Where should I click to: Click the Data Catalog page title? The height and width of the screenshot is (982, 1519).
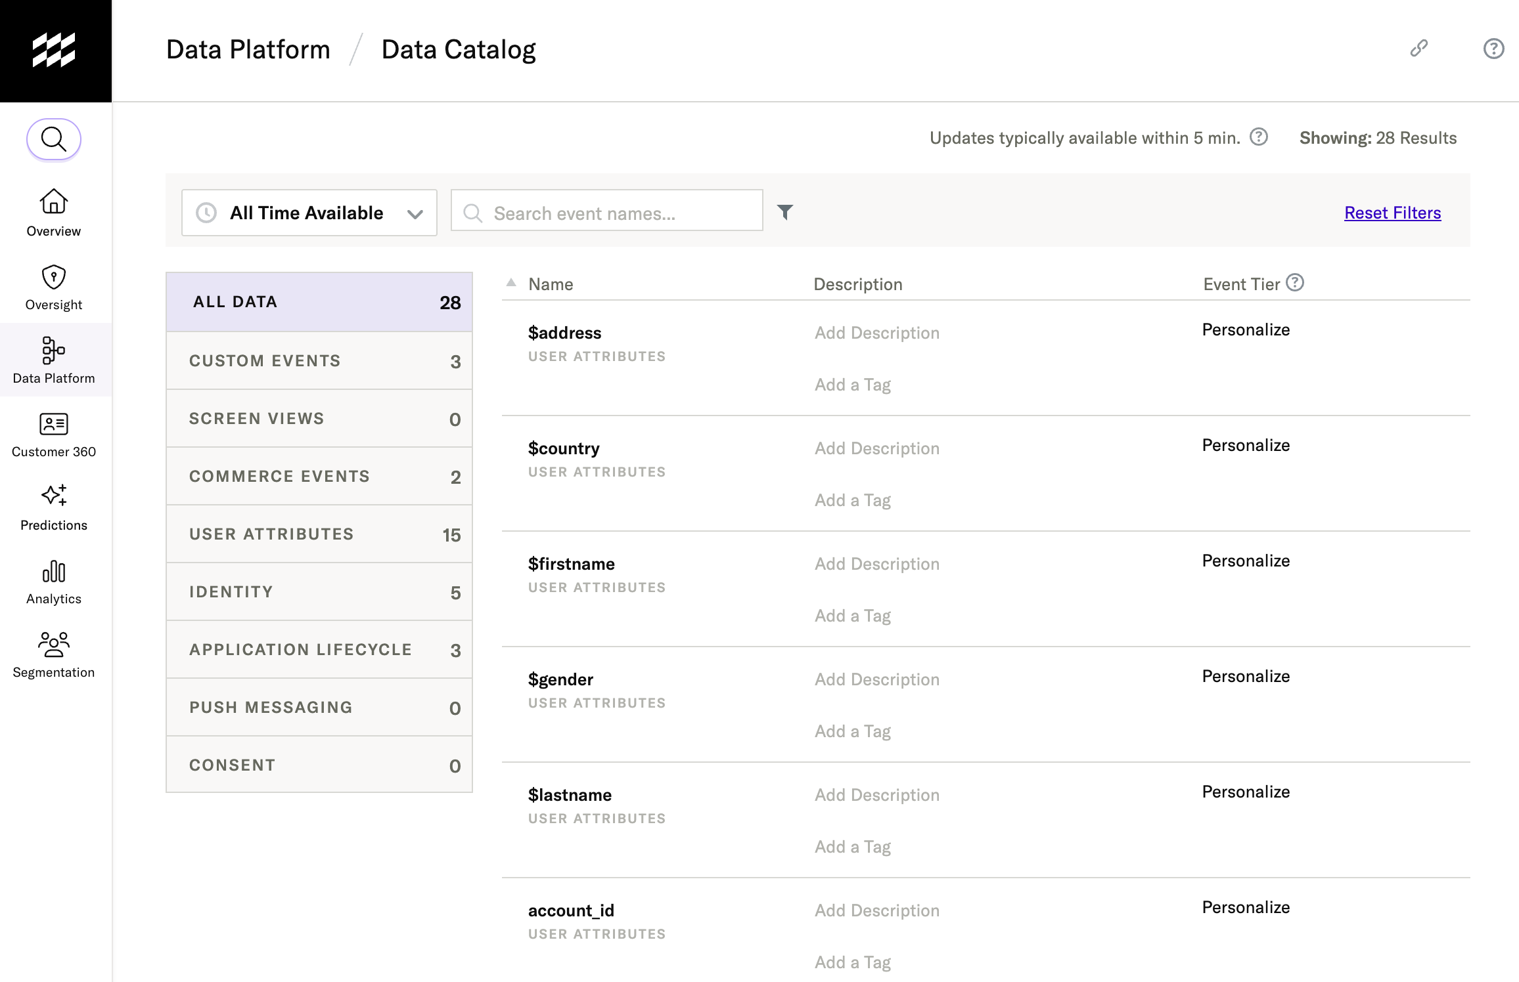coord(459,50)
